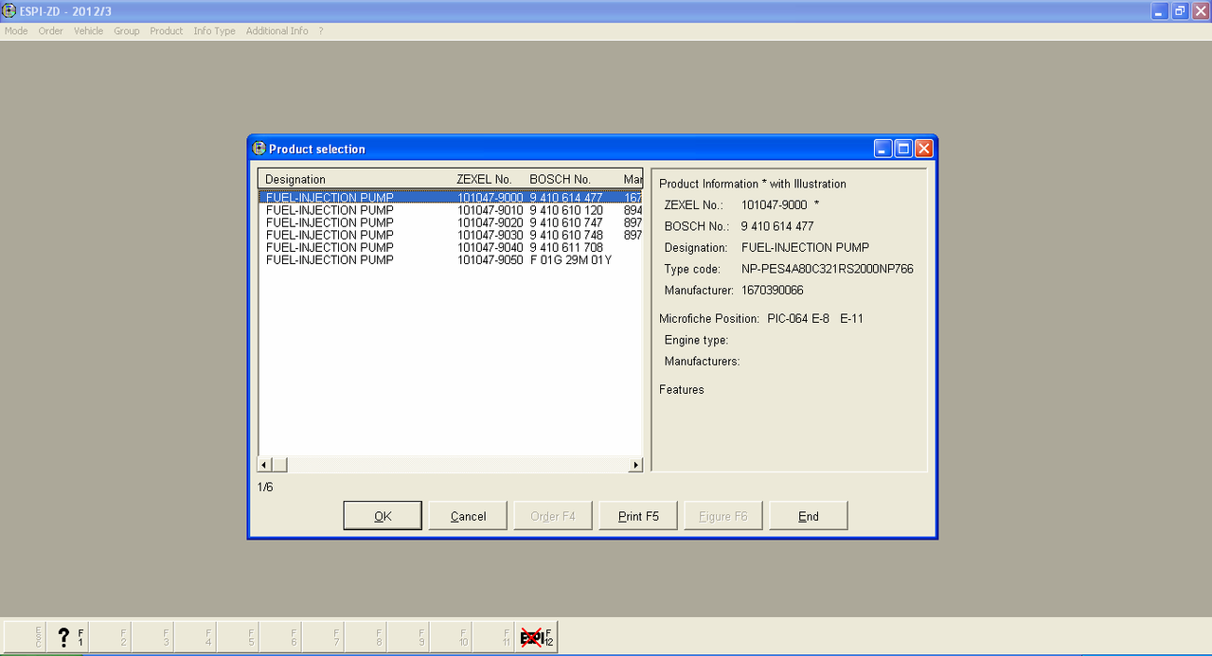Image resolution: width=1212 pixels, height=656 pixels.
Task: Click the disabled F6 function button
Action: pyautogui.click(x=280, y=636)
